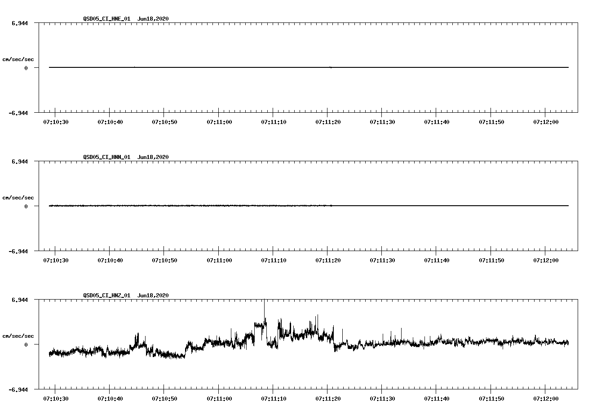Click 07:12:00 time label under HNN plot

tap(546, 260)
